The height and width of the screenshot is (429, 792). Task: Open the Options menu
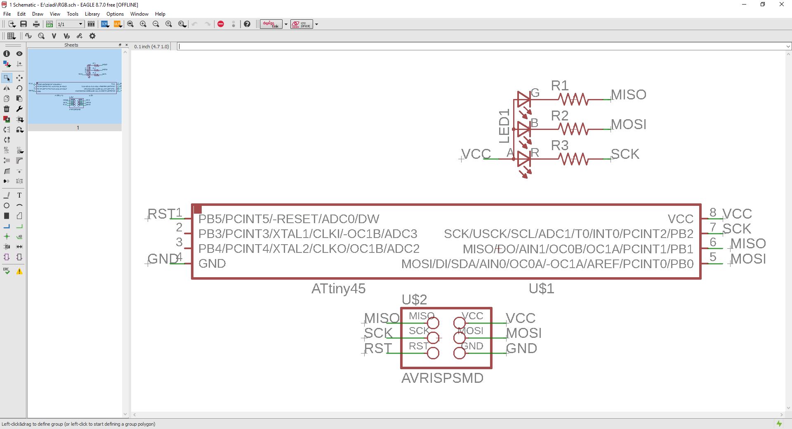point(115,14)
